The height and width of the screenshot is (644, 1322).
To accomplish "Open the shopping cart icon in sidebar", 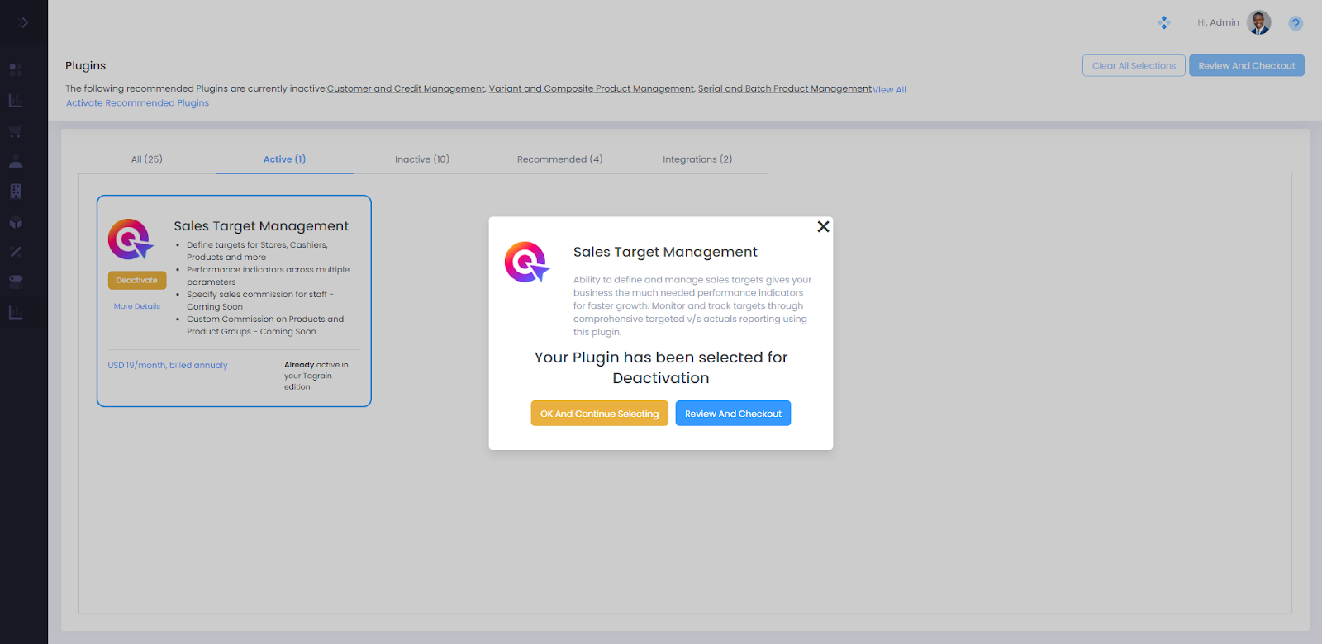I will [16, 131].
